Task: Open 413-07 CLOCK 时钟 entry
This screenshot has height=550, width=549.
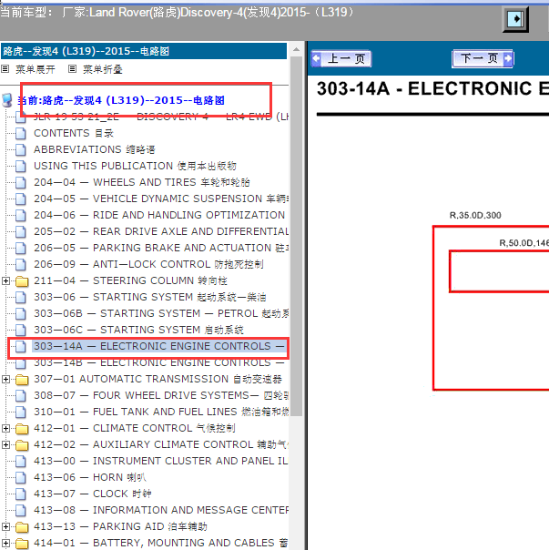Action: point(93,494)
